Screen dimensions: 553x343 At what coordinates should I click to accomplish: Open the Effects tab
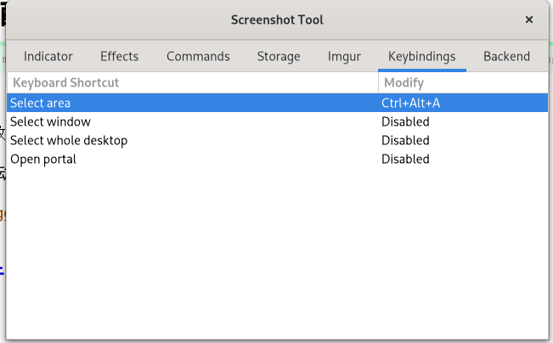[x=119, y=56]
